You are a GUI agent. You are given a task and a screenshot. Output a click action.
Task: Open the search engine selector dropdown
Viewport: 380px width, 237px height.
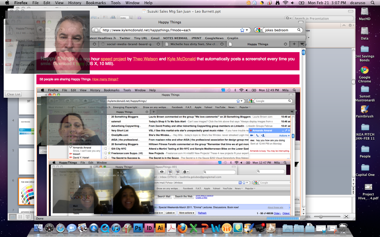point(259,30)
